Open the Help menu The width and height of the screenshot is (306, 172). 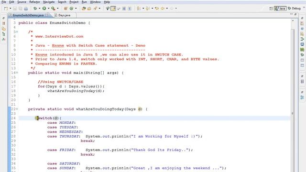[x=107, y=2]
